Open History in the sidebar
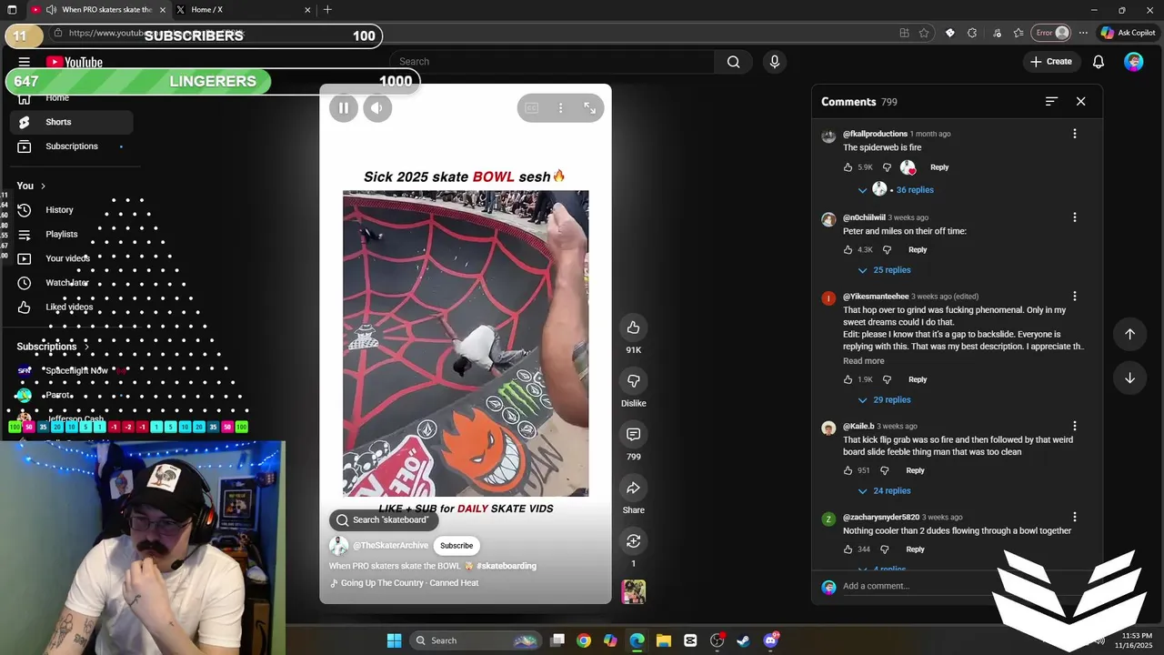Viewport: 1164px width, 655px height. pyautogui.click(x=71, y=210)
